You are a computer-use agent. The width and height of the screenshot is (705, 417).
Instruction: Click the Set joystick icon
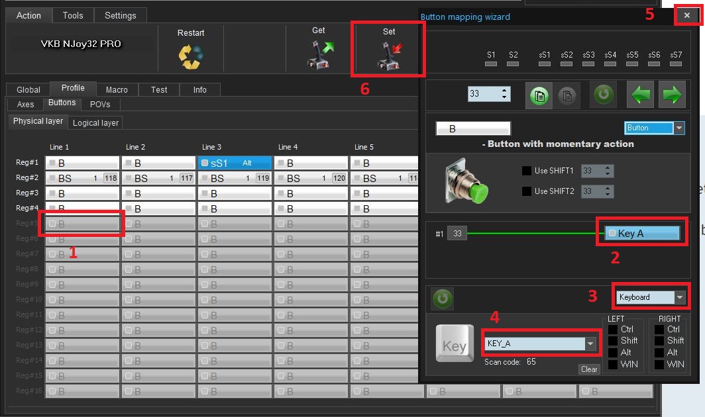(390, 56)
